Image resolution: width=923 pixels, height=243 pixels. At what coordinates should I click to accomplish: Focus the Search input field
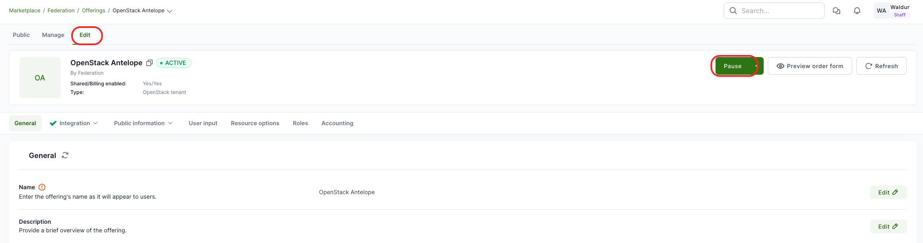coord(779,11)
